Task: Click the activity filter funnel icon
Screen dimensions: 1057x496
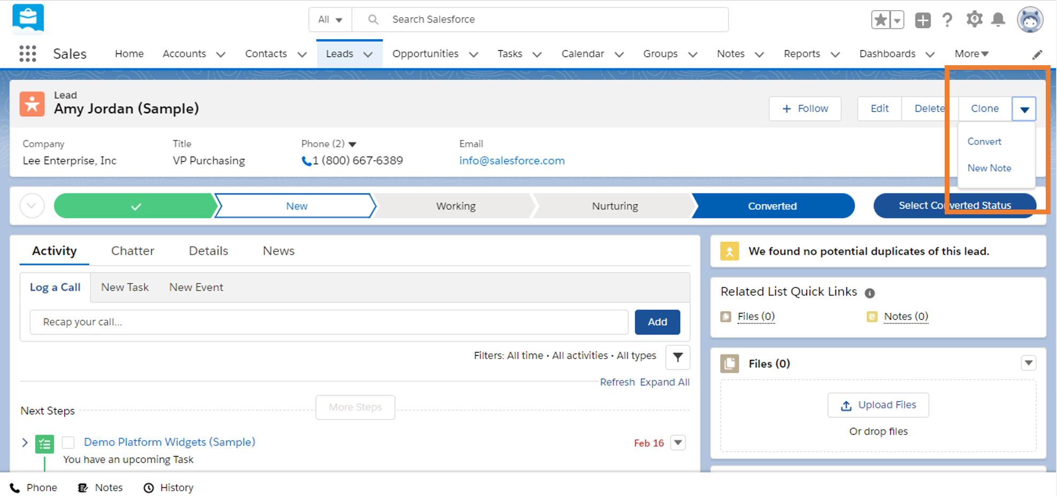Action: click(x=677, y=357)
